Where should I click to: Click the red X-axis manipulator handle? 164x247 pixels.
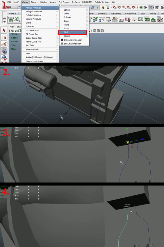click(132, 147)
